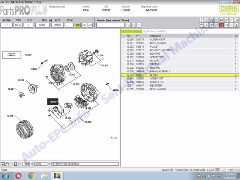Click the home icon in toolbar
Screen dimensions: 240x180
(201, 25)
